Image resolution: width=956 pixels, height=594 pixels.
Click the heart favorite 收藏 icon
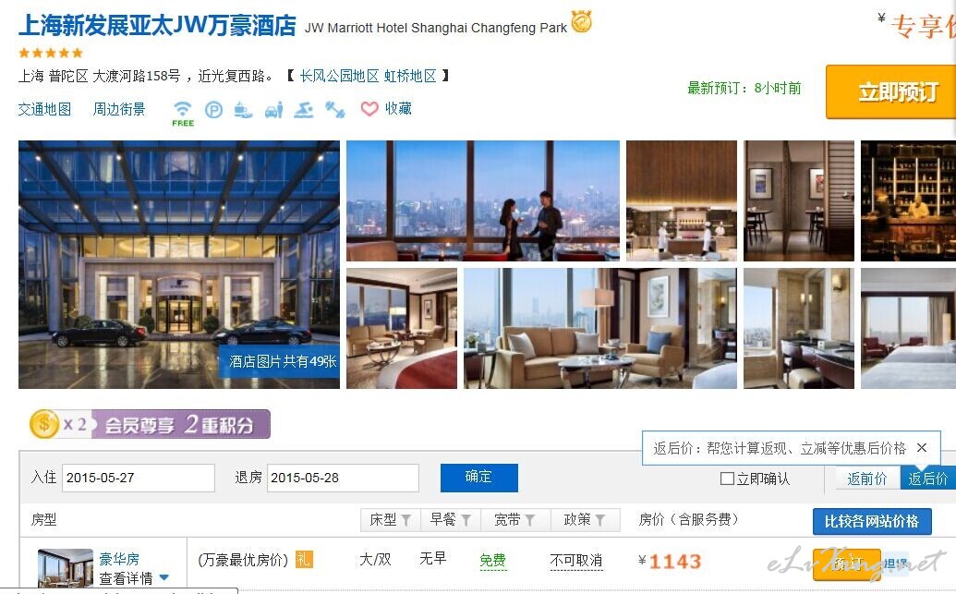coord(369,109)
